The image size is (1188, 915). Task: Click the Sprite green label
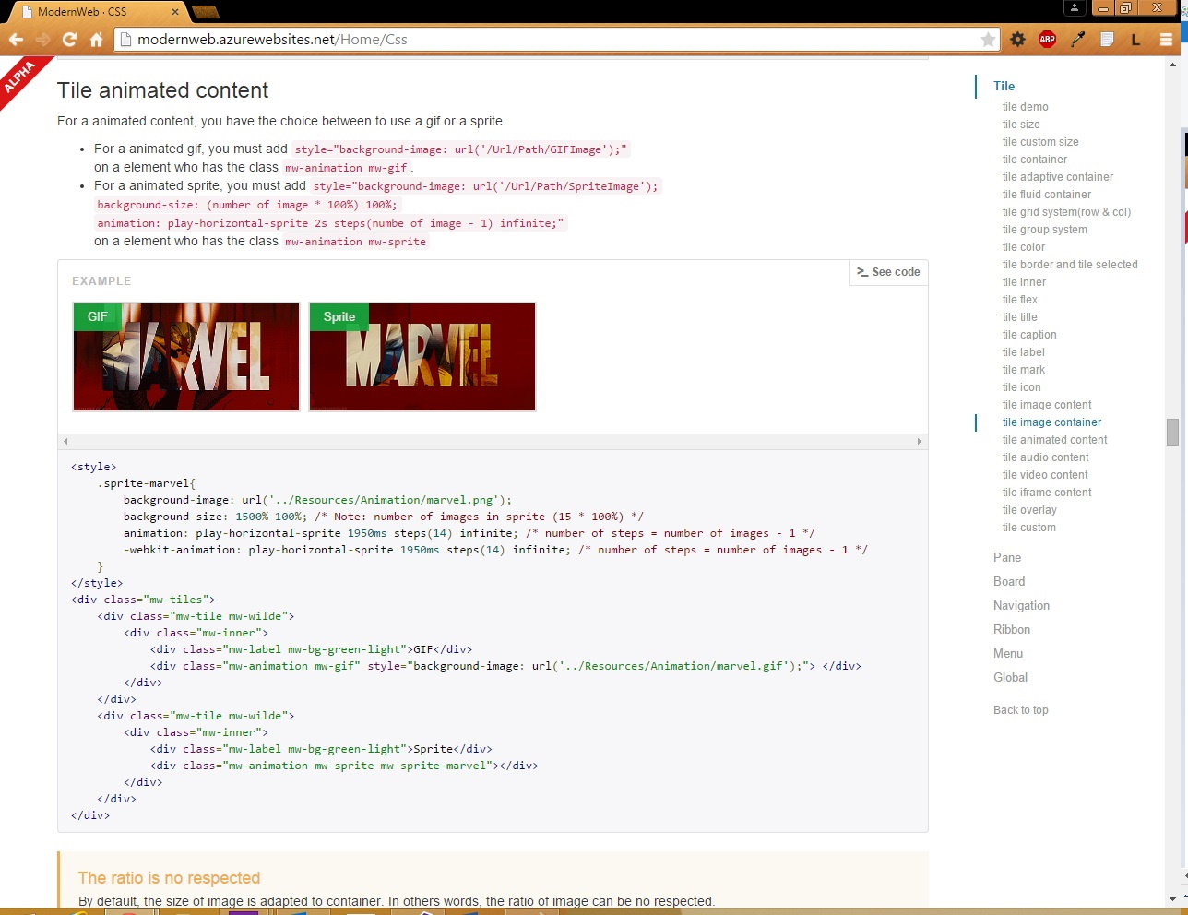pos(339,316)
